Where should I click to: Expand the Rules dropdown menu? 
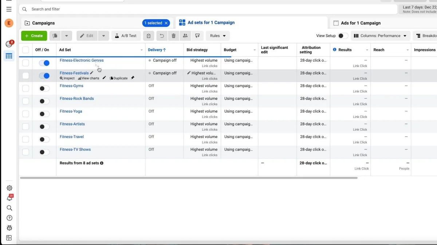coord(218,36)
